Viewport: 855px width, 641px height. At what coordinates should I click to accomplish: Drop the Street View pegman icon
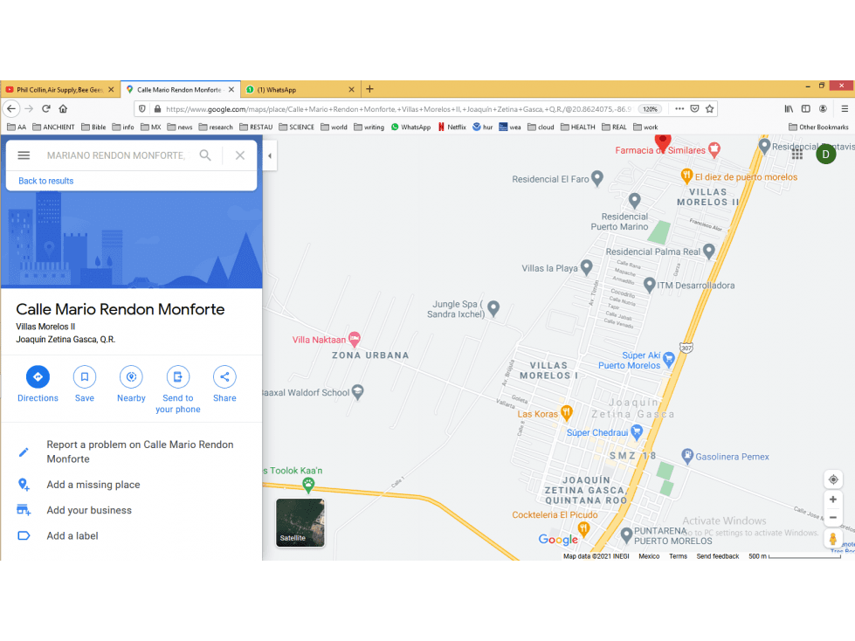coord(832,539)
